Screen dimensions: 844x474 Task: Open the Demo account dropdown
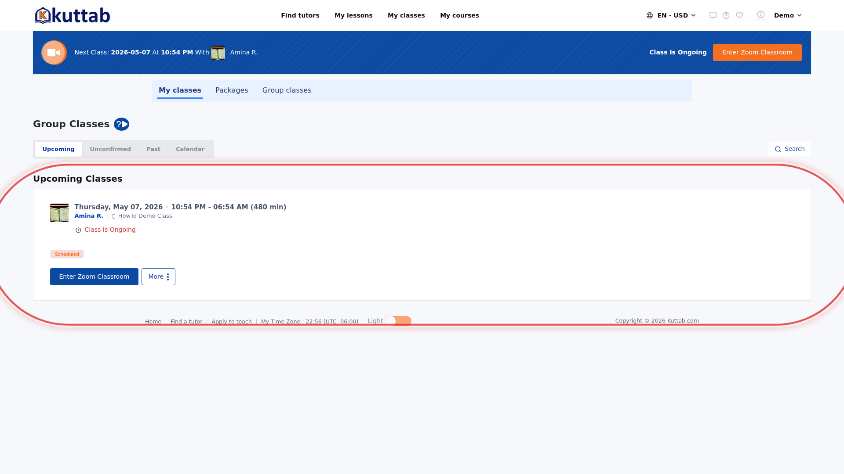[x=788, y=15]
